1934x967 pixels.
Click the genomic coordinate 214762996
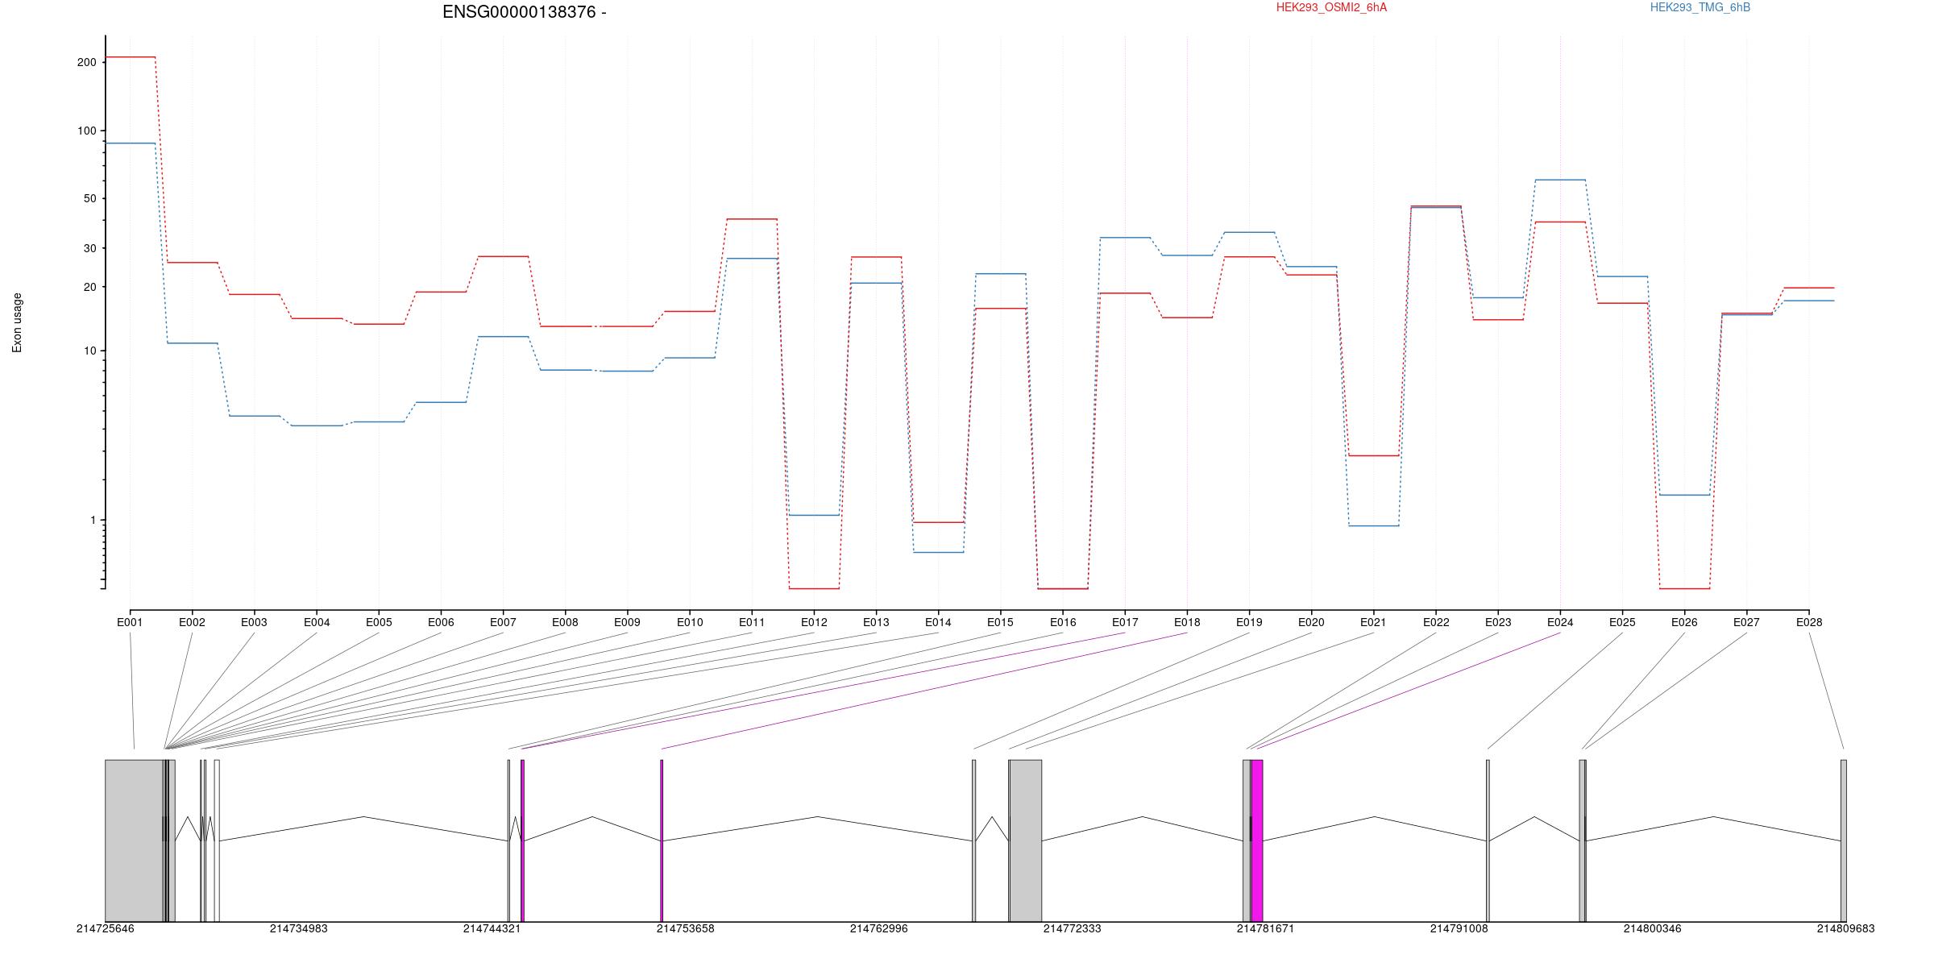pos(879,928)
